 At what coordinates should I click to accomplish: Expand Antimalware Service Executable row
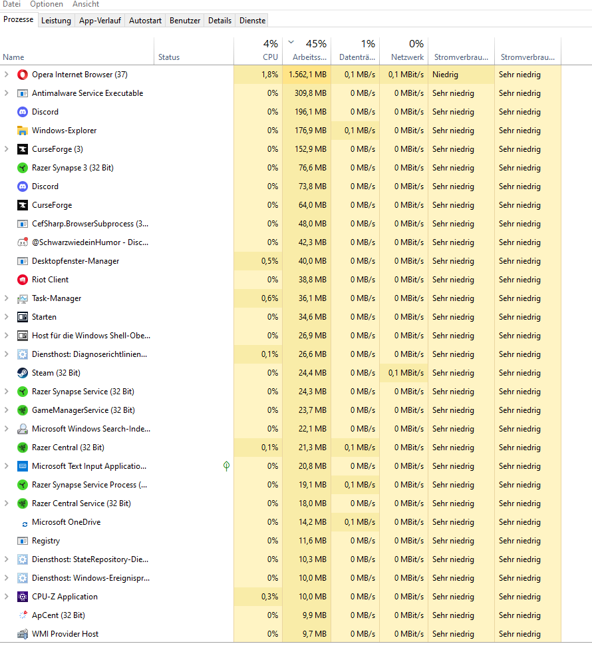6,93
